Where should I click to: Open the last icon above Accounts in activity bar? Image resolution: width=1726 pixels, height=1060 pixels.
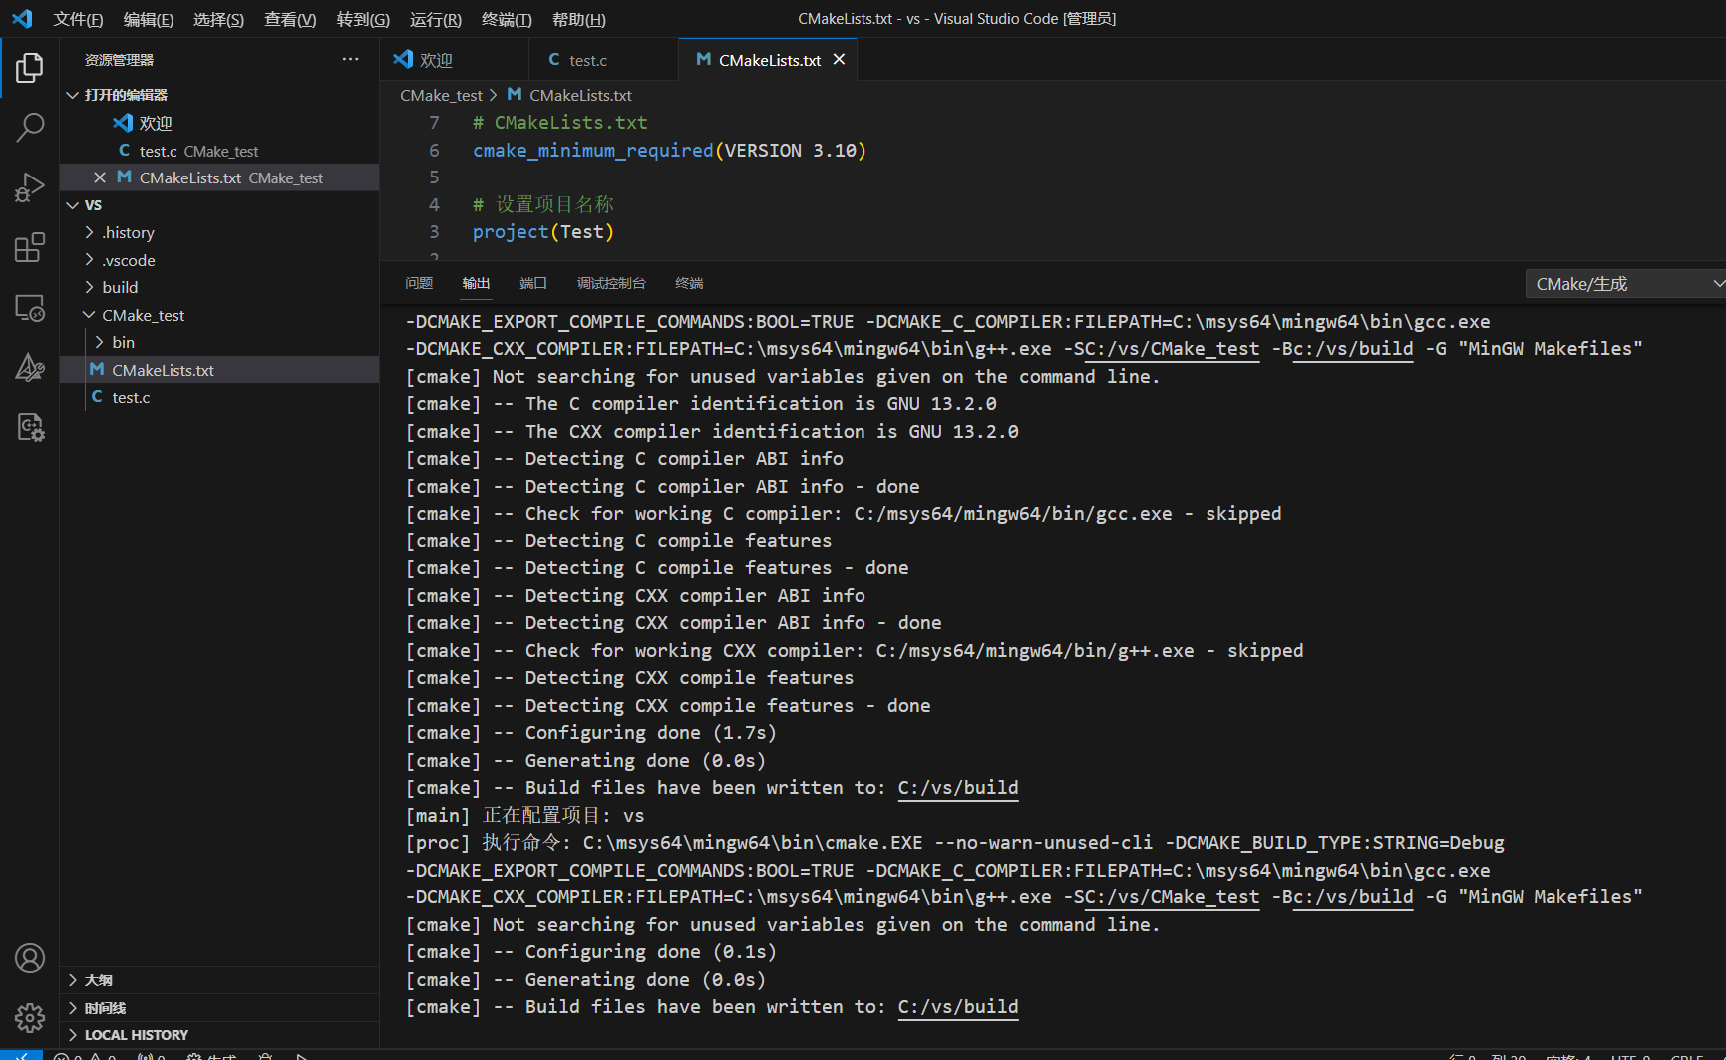pos(30,428)
